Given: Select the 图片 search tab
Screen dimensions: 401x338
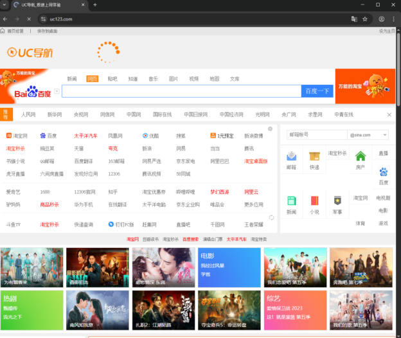Looking at the screenshot, I should [173, 79].
